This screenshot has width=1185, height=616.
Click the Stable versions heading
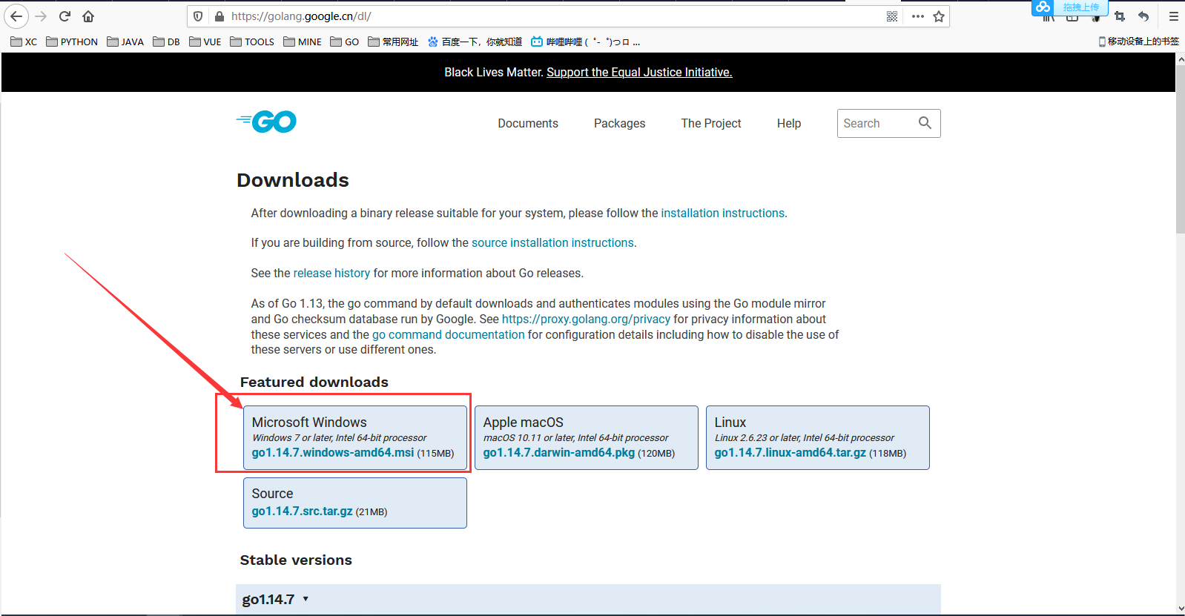pyautogui.click(x=296, y=560)
